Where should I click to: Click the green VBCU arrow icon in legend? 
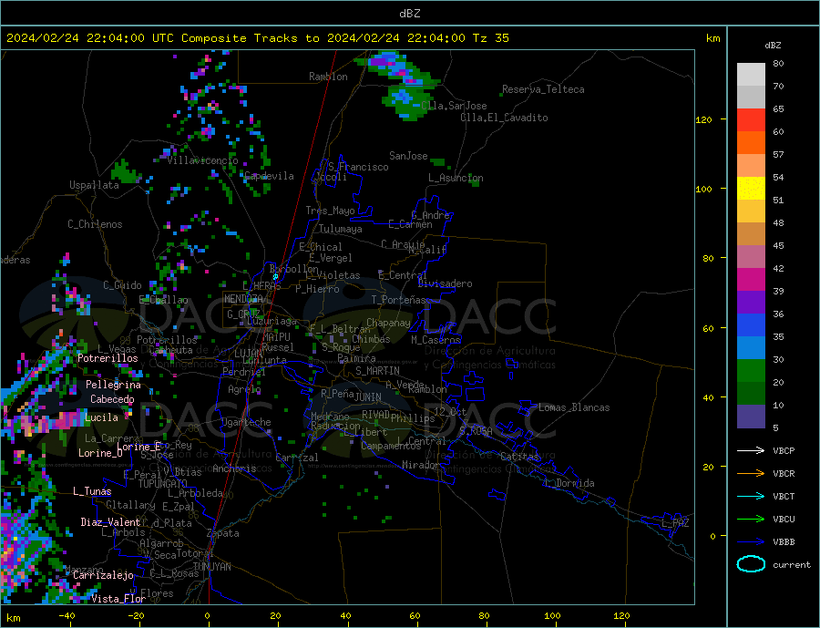coord(751,520)
